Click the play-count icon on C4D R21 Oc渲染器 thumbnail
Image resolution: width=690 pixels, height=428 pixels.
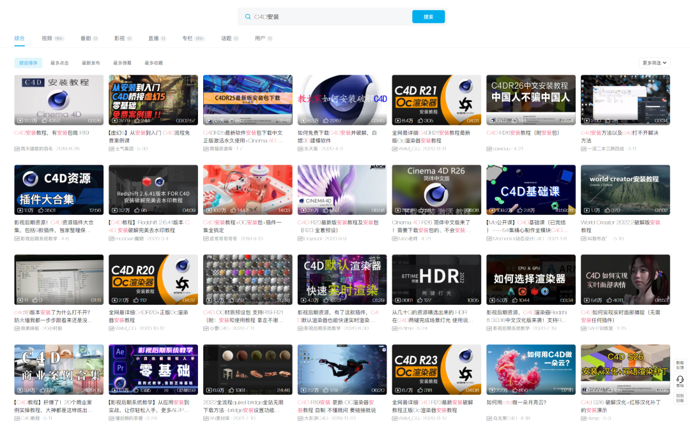(x=398, y=121)
